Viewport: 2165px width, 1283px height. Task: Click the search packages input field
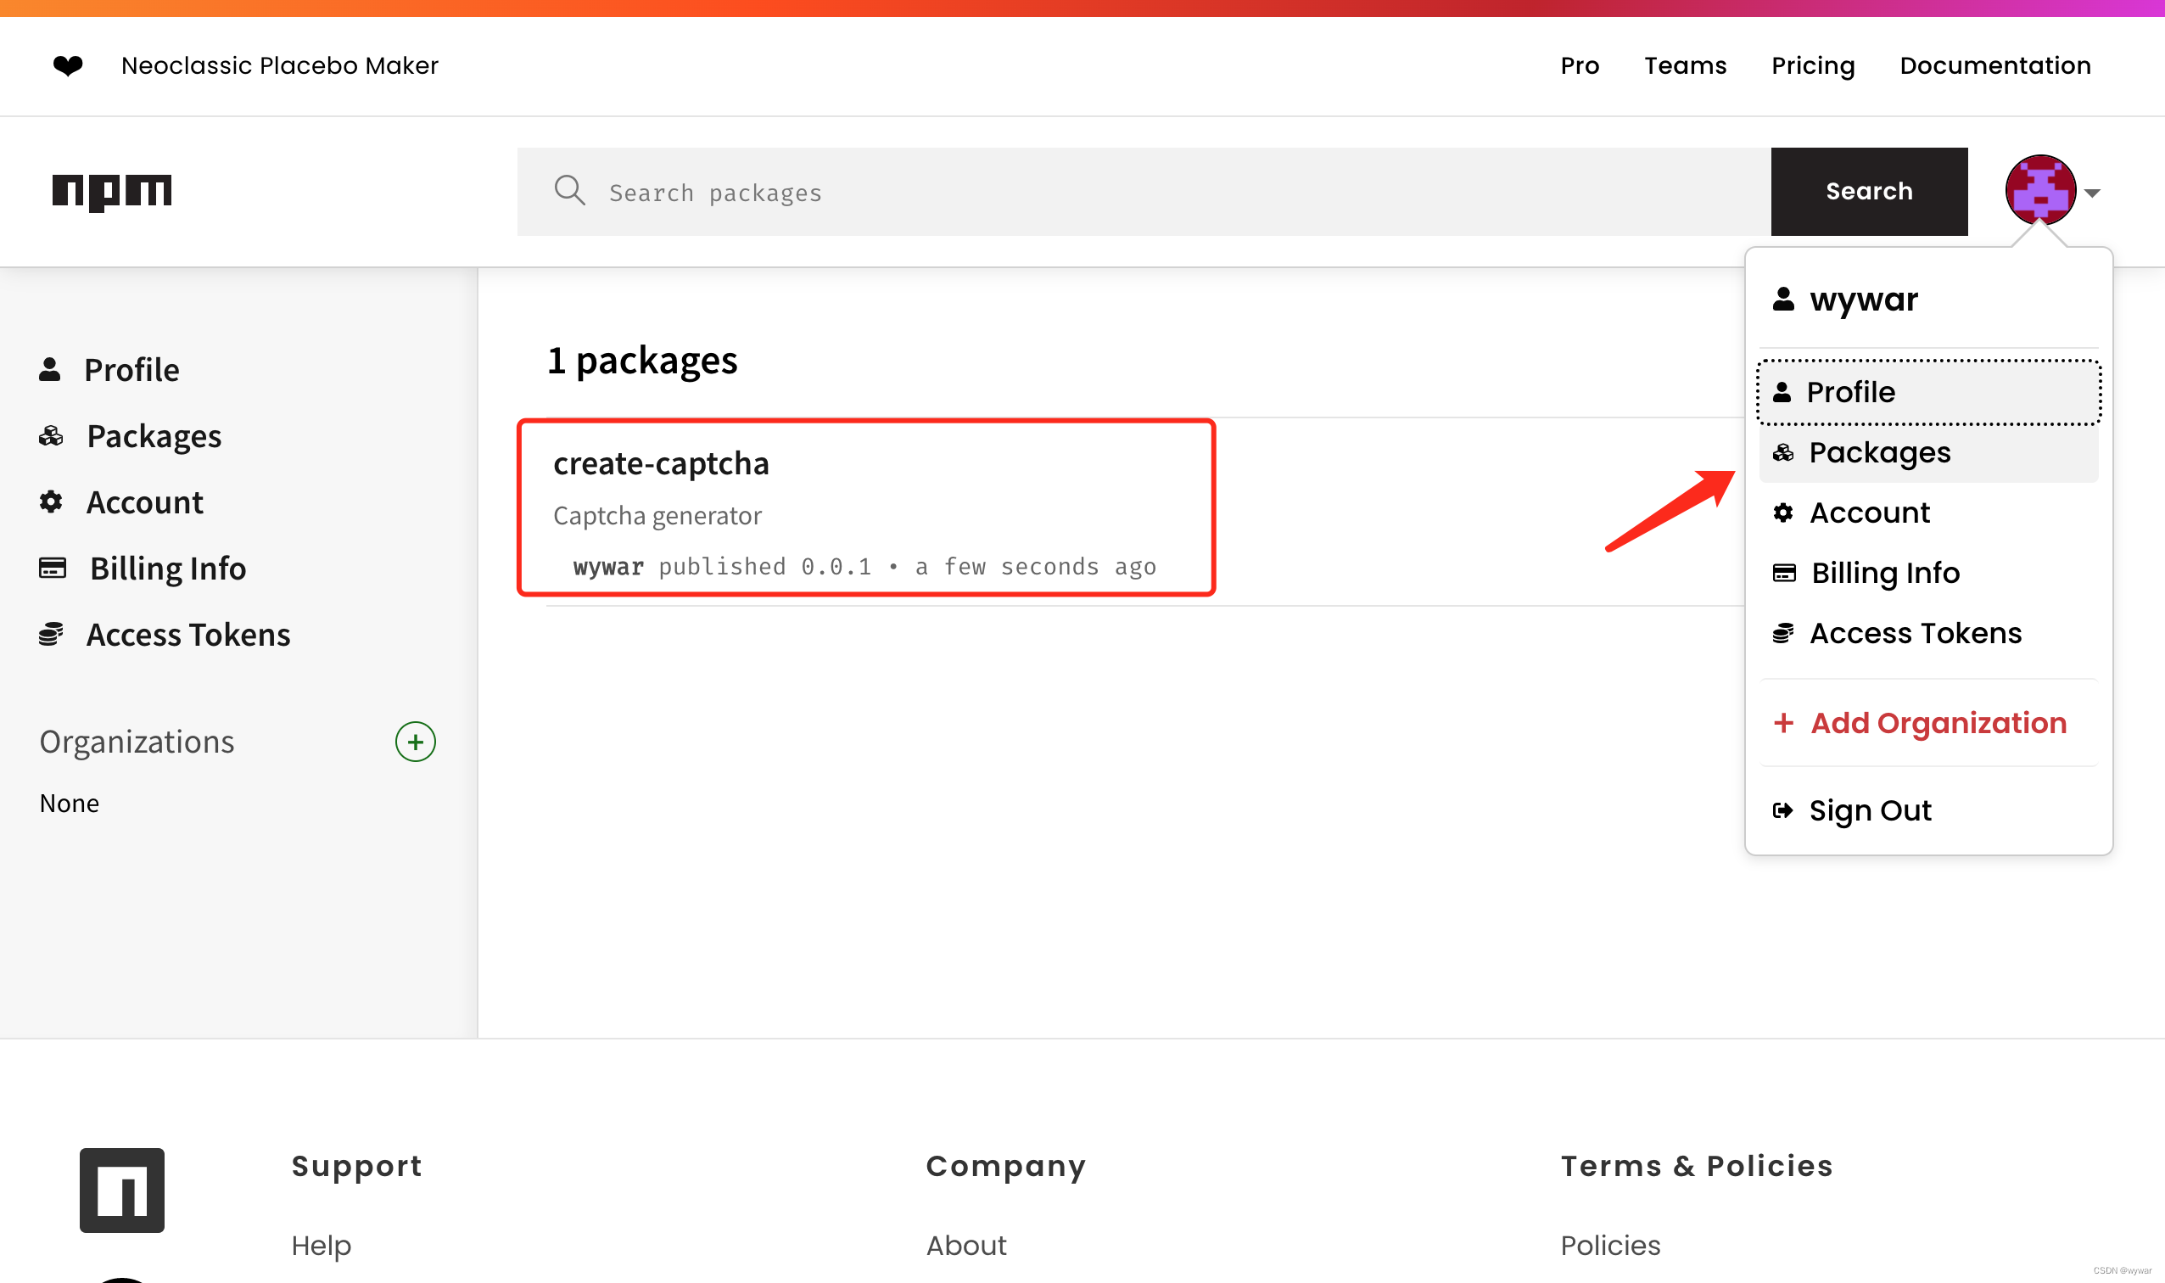click(x=1144, y=191)
